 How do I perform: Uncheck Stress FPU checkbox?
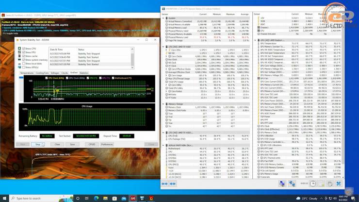(x=24, y=52)
